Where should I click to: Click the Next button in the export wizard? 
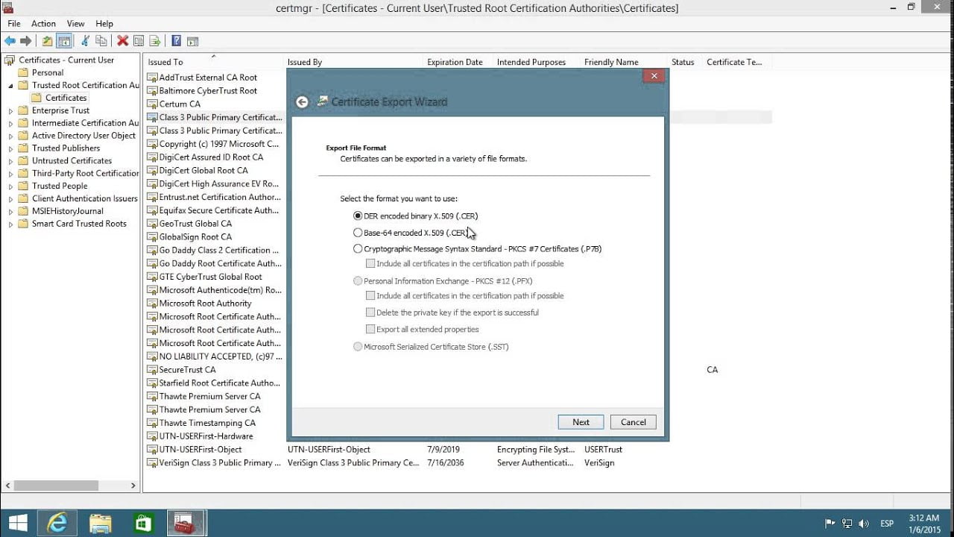tap(580, 421)
